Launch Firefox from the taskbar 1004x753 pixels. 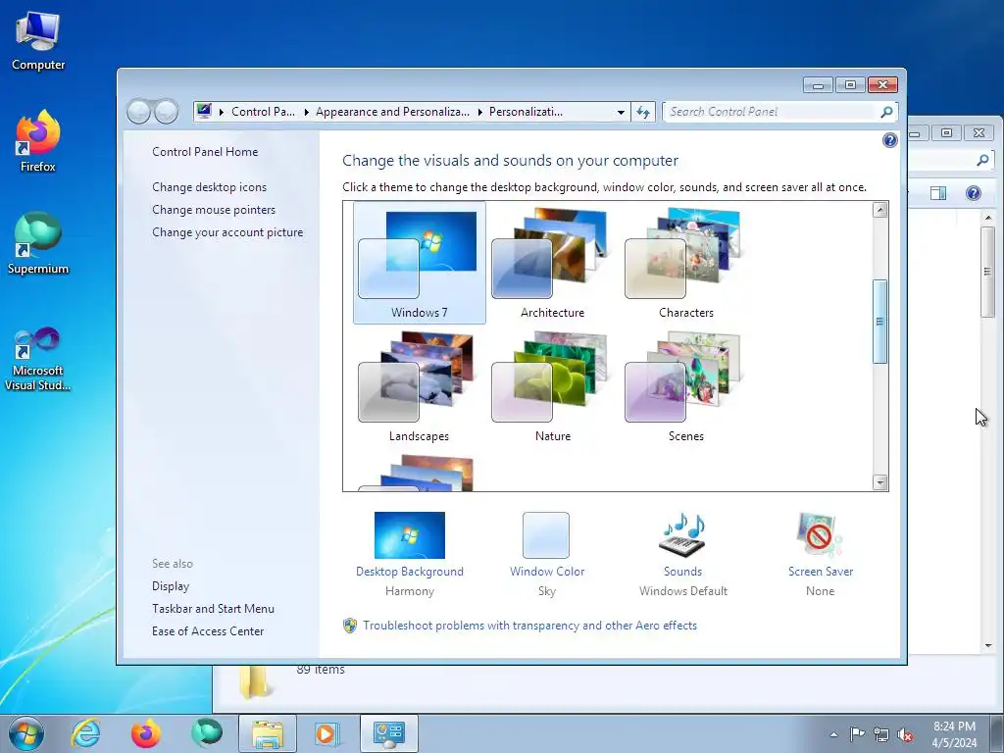pyautogui.click(x=146, y=733)
